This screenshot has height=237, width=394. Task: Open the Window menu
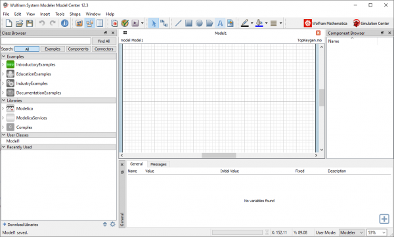click(93, 14)
